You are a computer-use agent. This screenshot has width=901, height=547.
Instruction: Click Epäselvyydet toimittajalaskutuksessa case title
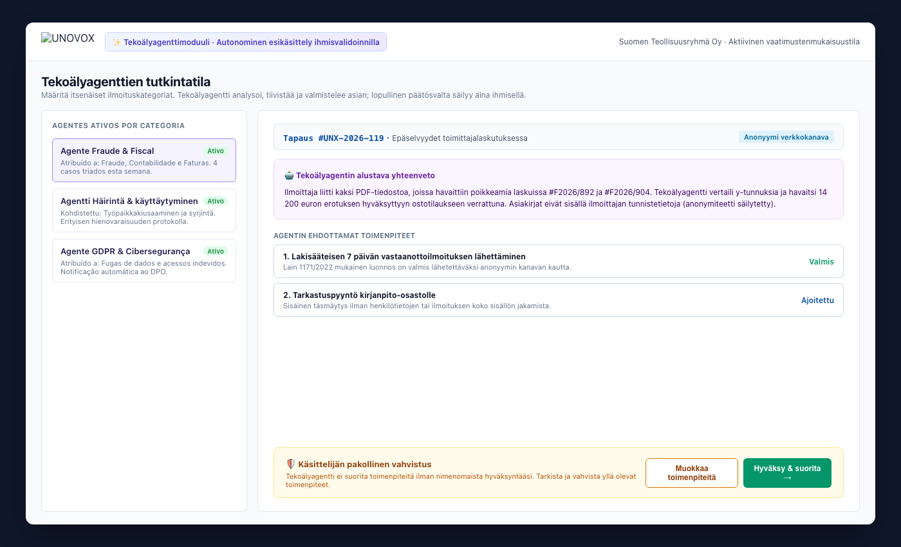tap(460, 138)
